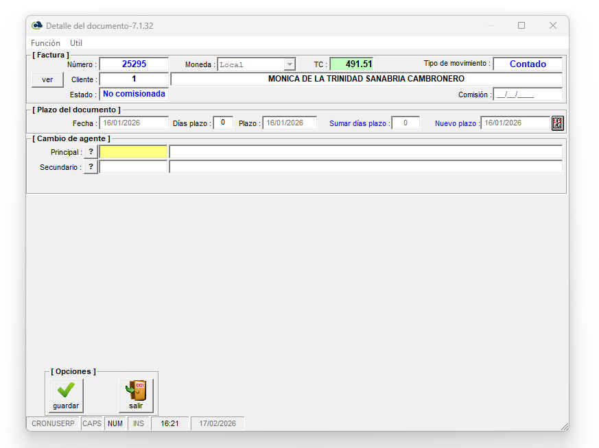Expand the Moneda dropdown
Image resolution: width=599 pixels, height=448 pixels.
pos(290,64)
